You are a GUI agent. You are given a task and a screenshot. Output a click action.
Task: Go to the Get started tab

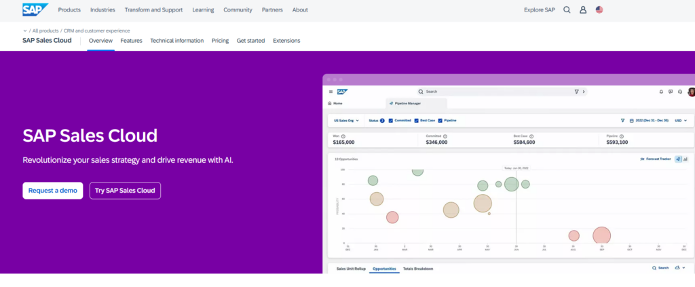(250, 41)
